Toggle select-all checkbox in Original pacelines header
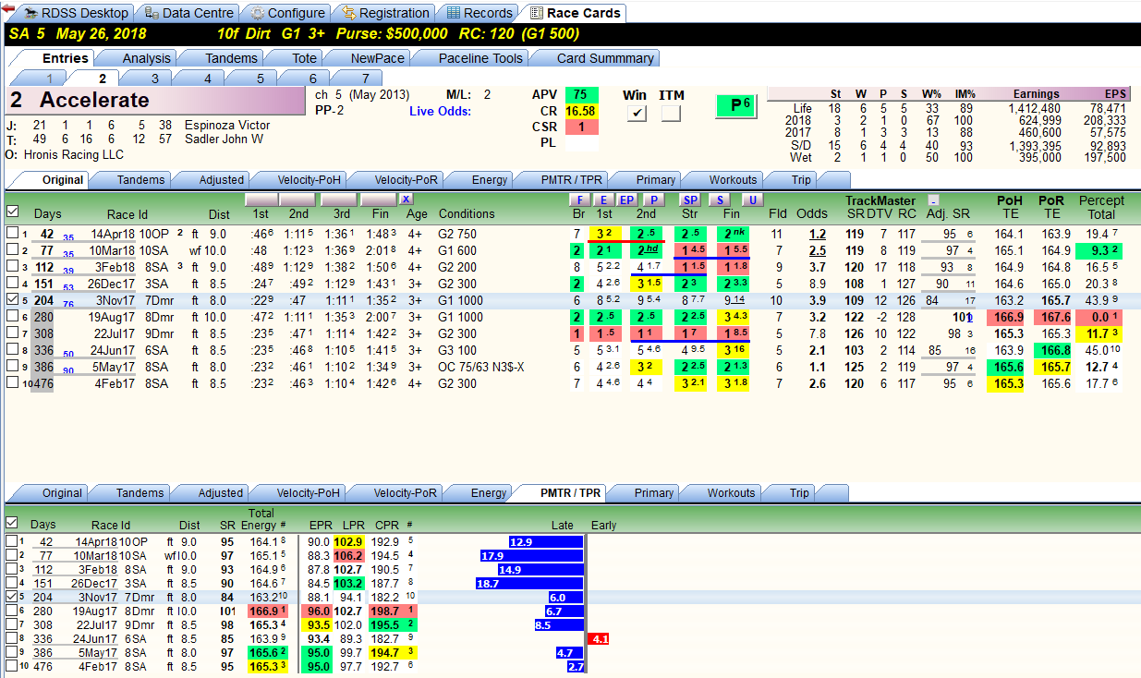Screen dimensions: 1141x678 click(x=11, y=212)
